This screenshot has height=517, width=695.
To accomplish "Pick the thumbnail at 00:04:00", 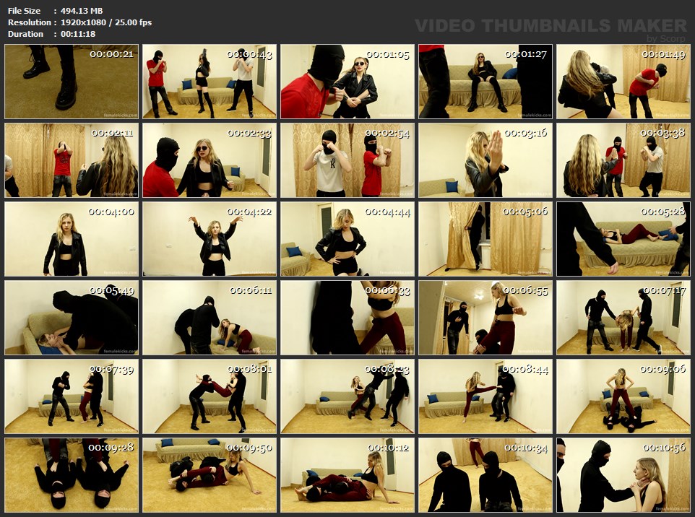I will point(72,239).
